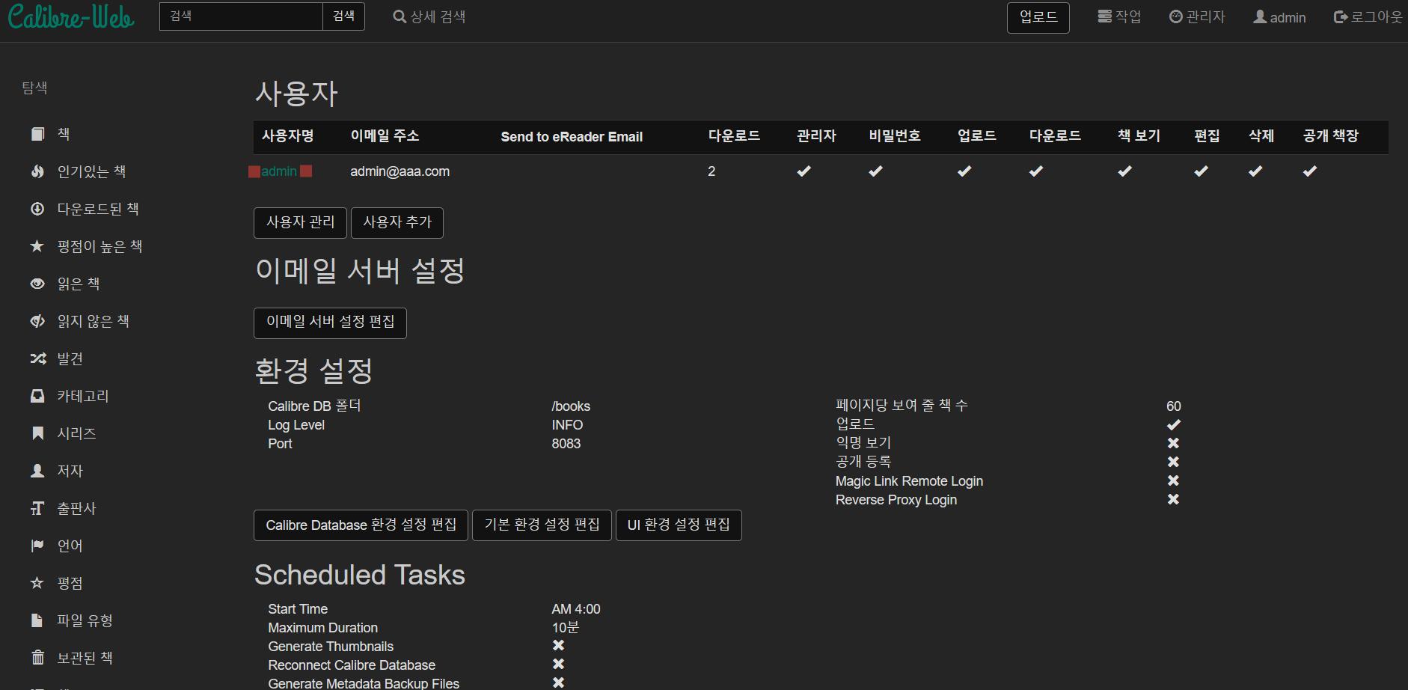Viewport: 1408px width, 690px height.
Task: Select the Top Rated star icon
Action: coord(37,246)
